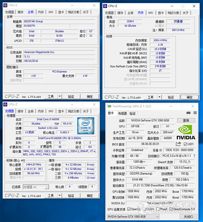Screen dimensions: 203x222
Task: Click 查询 lookup button in GPU-Z
Action: pyautogui.click(x=186, y=121)
